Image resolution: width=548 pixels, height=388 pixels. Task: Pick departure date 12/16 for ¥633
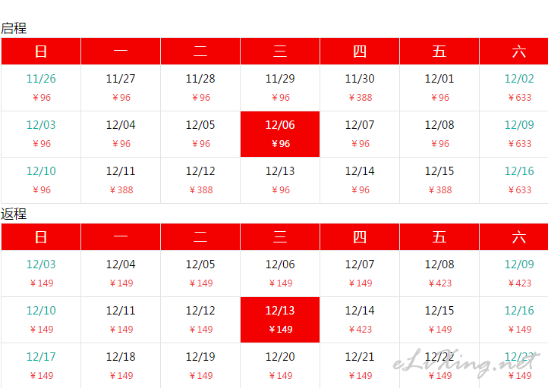point(514,180)
